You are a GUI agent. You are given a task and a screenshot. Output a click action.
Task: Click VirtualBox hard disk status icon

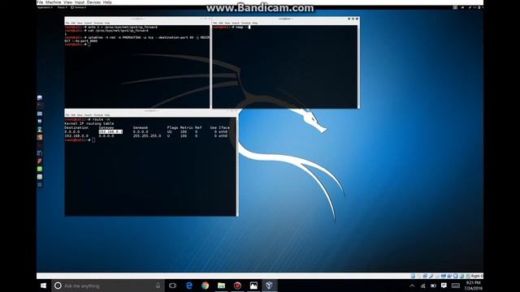(413, 276)
